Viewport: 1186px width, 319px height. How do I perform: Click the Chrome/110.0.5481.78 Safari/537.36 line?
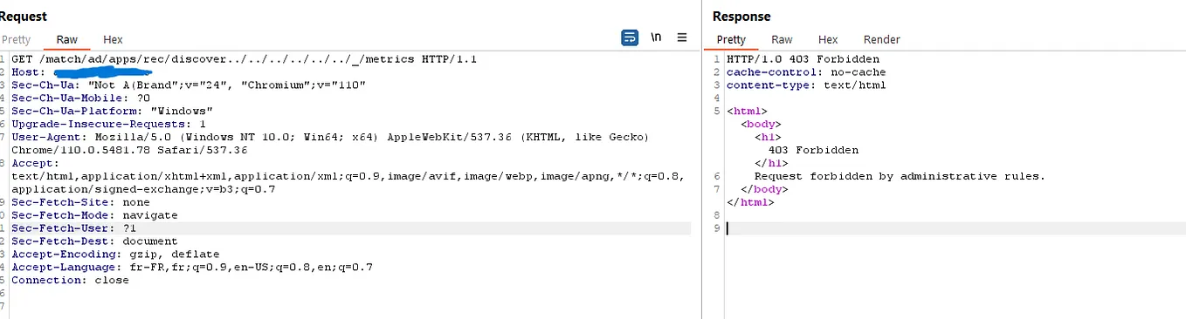(x=129, y=150)
